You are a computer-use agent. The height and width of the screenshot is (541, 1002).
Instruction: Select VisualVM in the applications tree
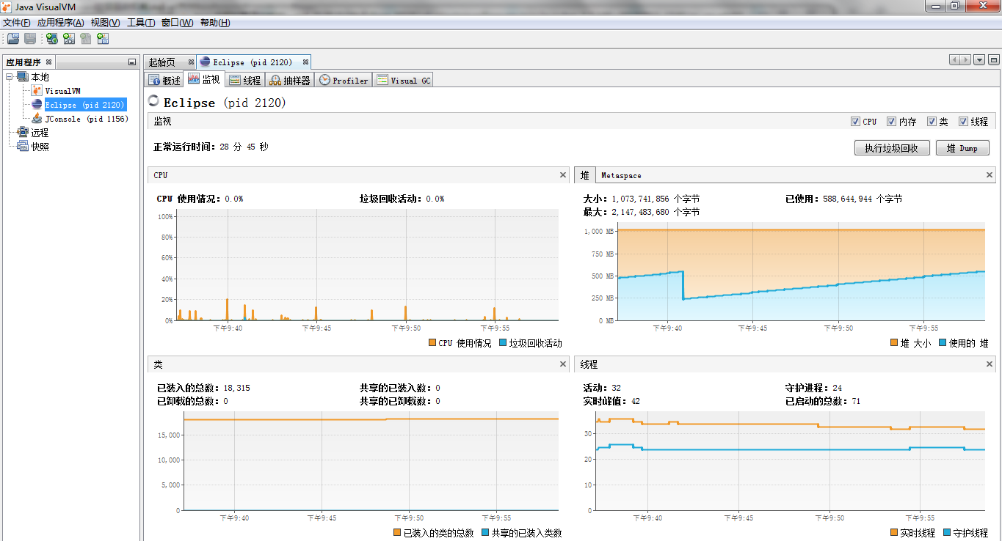(62, 91)
